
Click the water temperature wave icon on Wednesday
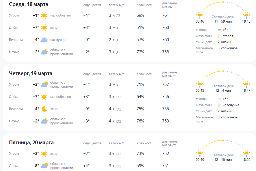219,30
